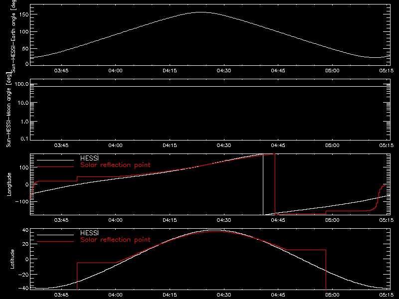Image resolution: width=399 pixels, height=299 pixels.
Task: Click the 04:45 time label under Latitude plot
Action: pyautogui.click(x=278, y=295)
